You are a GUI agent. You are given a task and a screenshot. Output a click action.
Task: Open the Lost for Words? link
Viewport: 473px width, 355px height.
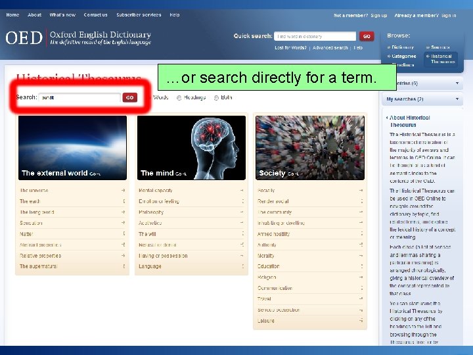(x=290, y=48)
